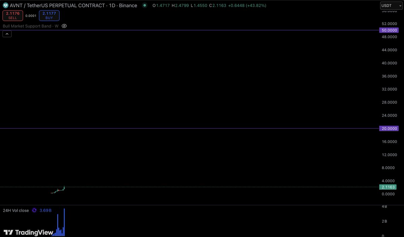Collapse the indicator legend with the chevron
The height and width of the screenshot is (237, 404).
point(7,34)
